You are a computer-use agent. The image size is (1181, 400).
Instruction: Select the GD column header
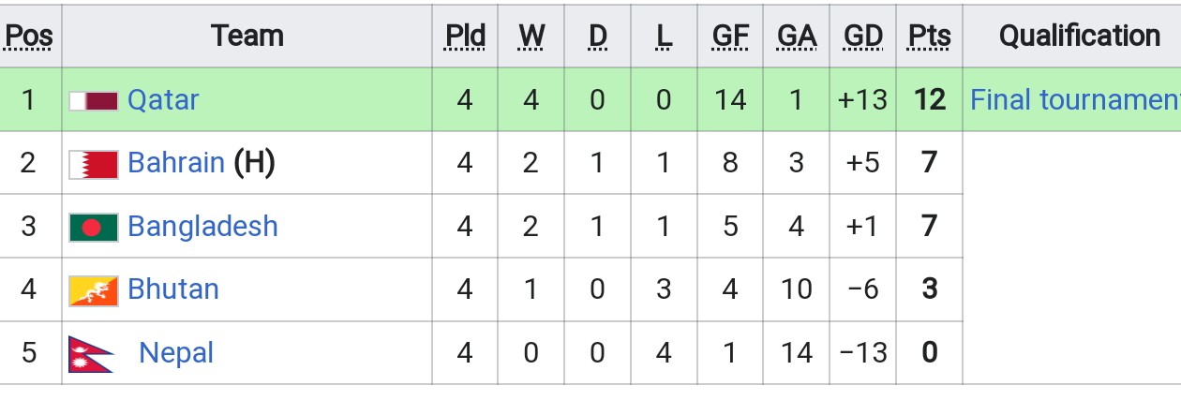pos(862,37)
